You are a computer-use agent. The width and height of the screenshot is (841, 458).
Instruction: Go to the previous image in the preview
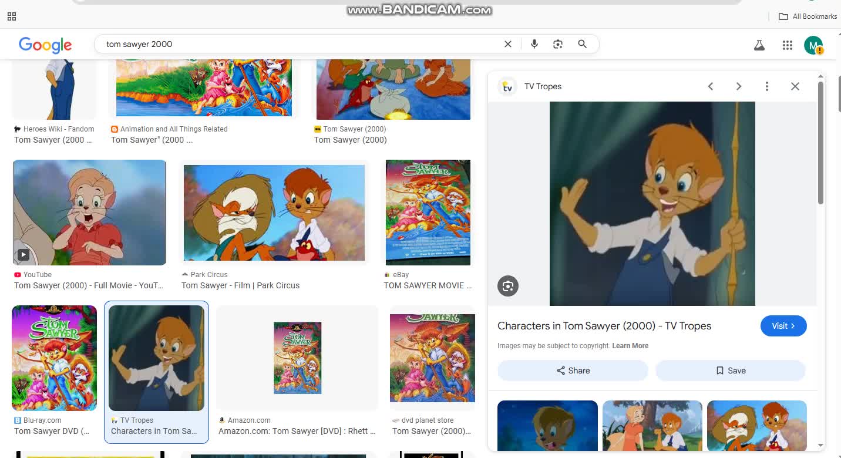(x=710, y=86)
